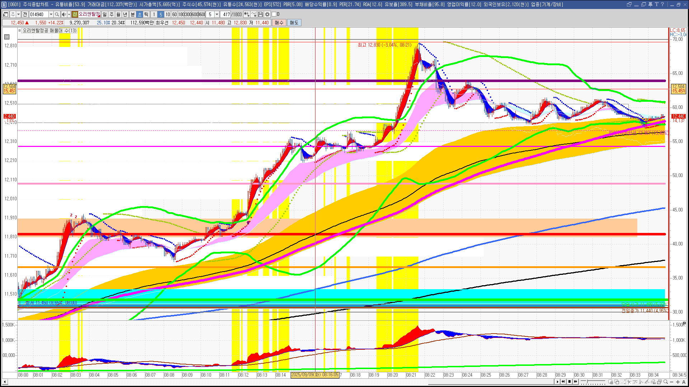Click the stock search magnifier icon
The height and width of the screenshot is (387, 689).
(x=57, y=14)
